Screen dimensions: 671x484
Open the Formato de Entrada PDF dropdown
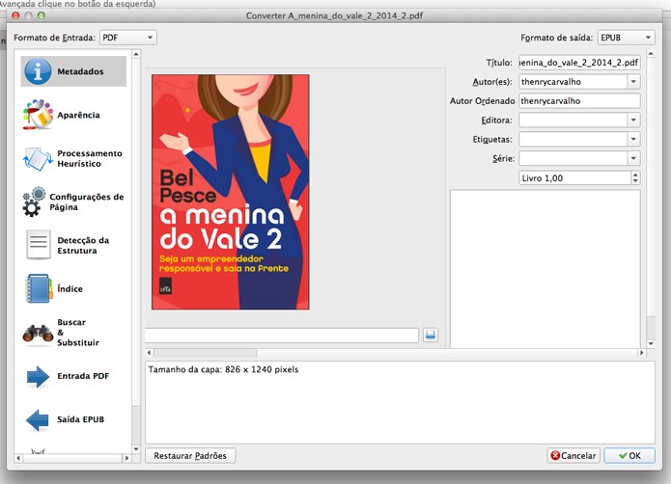click(x=128, y=38)
